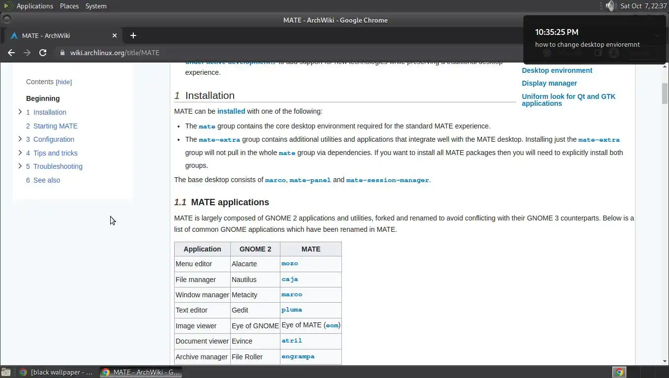Open the Places menu

pos(69,6)
